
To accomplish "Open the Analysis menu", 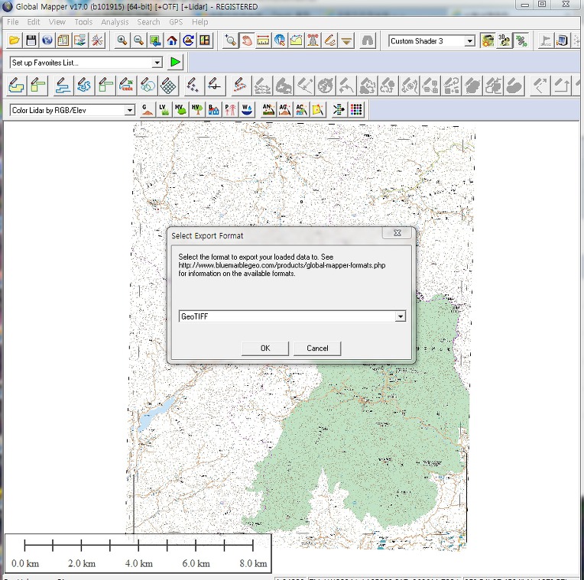I will [x=115, y=22].
